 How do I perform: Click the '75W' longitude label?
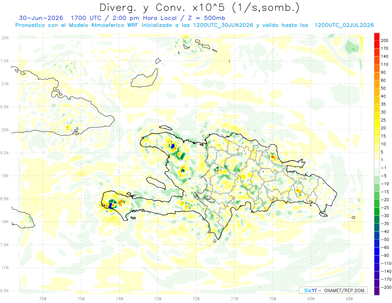[81, 298]
